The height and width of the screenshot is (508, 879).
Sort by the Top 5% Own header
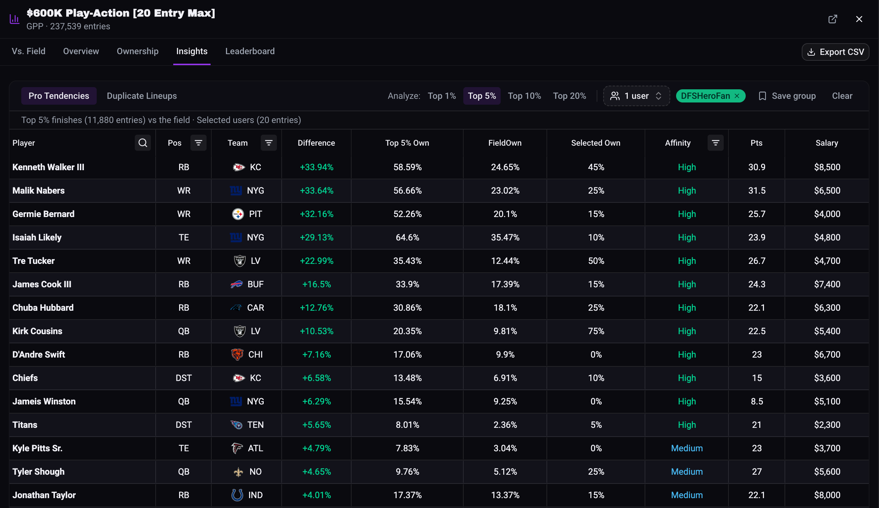tap(407, 143)
